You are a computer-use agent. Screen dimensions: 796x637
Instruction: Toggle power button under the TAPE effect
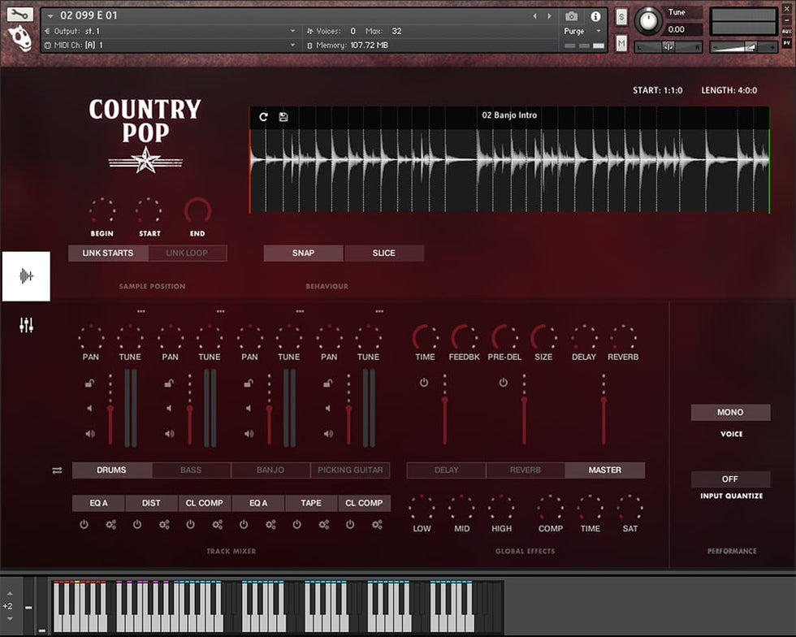pyautogui.click(x=297, y=525)
